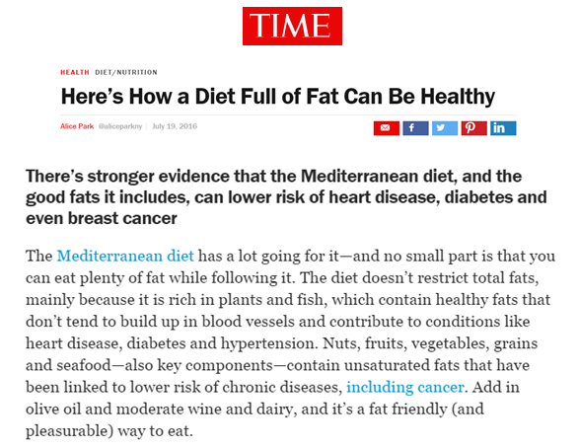Share article via the email envelope icon
This screenshot has height=448, width=579.
coord(387,128)
